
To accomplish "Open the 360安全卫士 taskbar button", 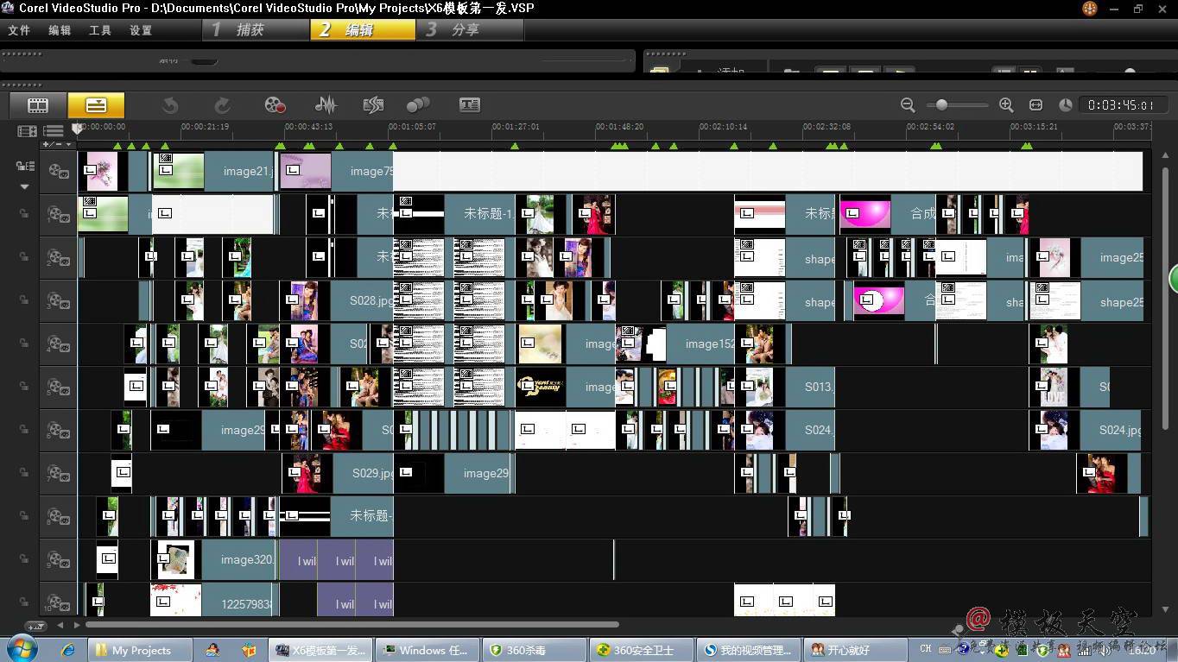I will point(641,650).
